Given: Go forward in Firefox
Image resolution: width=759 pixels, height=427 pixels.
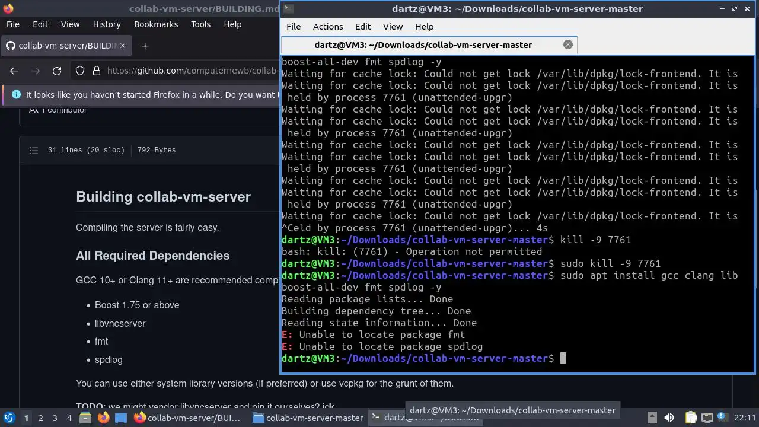Looking at the screenshot, I should [36, 71].
